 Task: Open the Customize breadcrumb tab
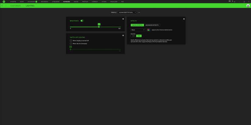[16, 6]
